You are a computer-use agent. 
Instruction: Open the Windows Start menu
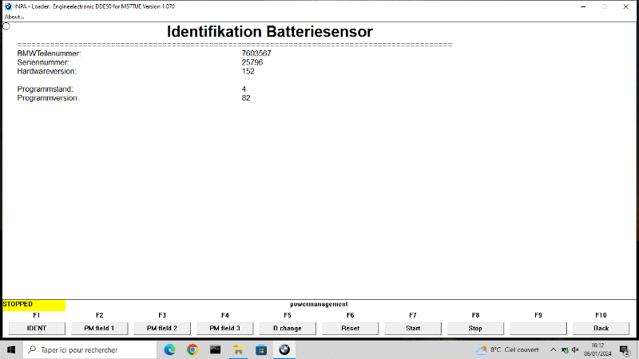point(11,349)
